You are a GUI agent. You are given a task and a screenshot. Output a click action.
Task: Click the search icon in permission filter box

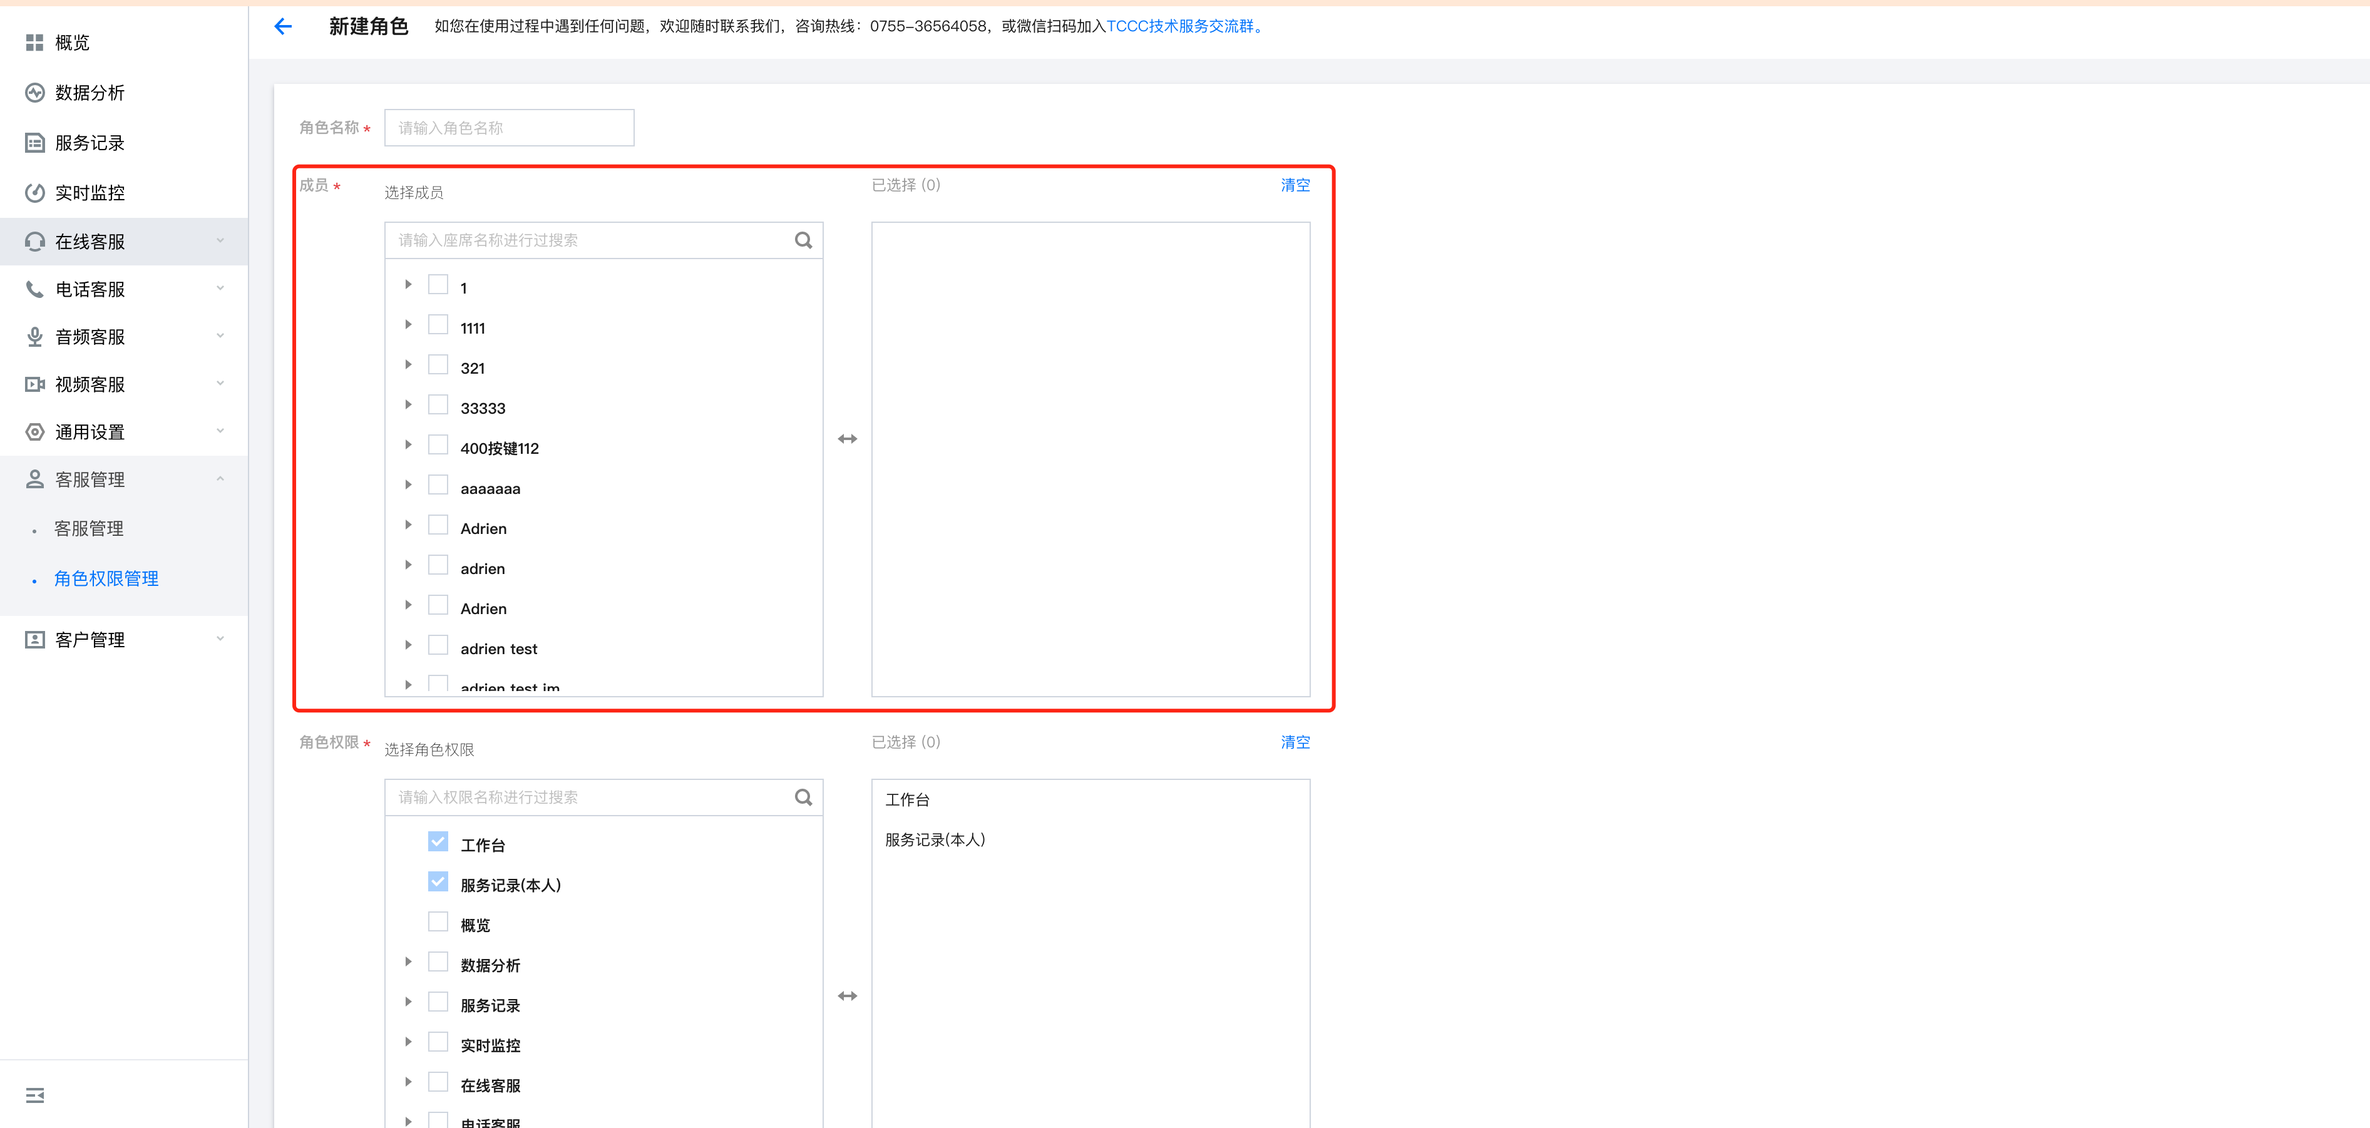point(803,797)
